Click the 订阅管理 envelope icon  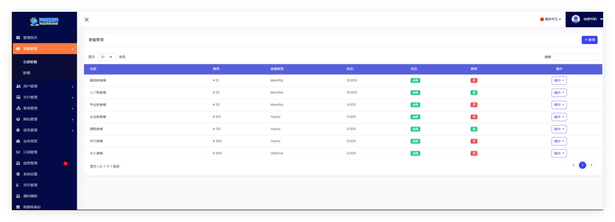(18, 153)
